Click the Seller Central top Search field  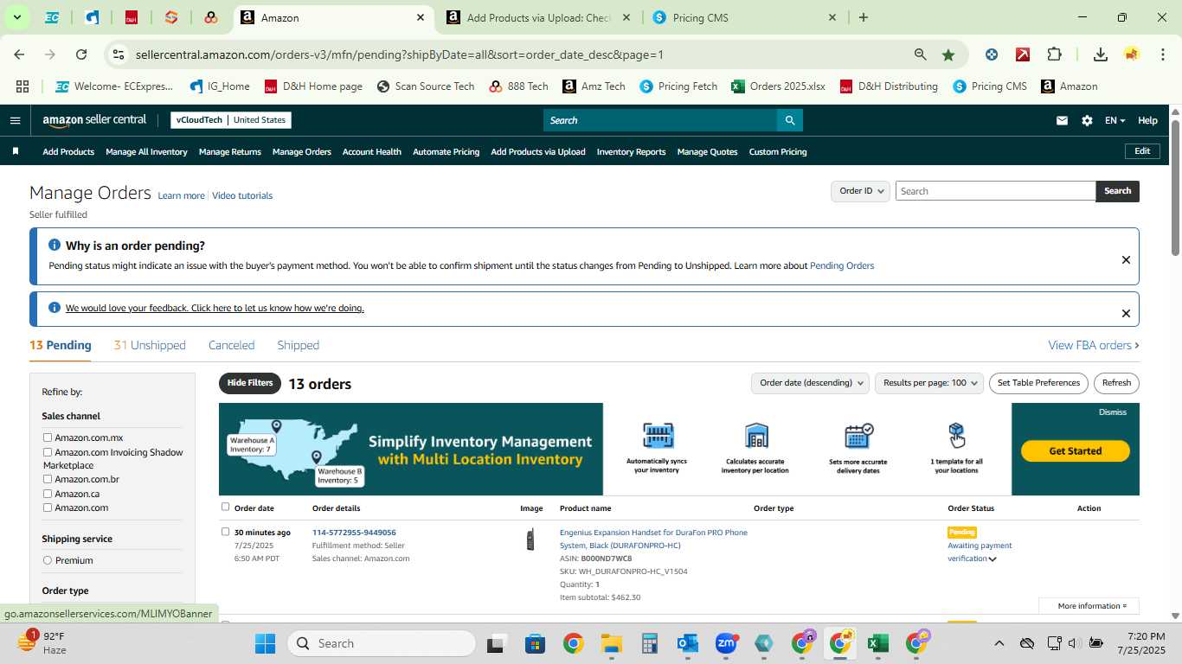659,120
